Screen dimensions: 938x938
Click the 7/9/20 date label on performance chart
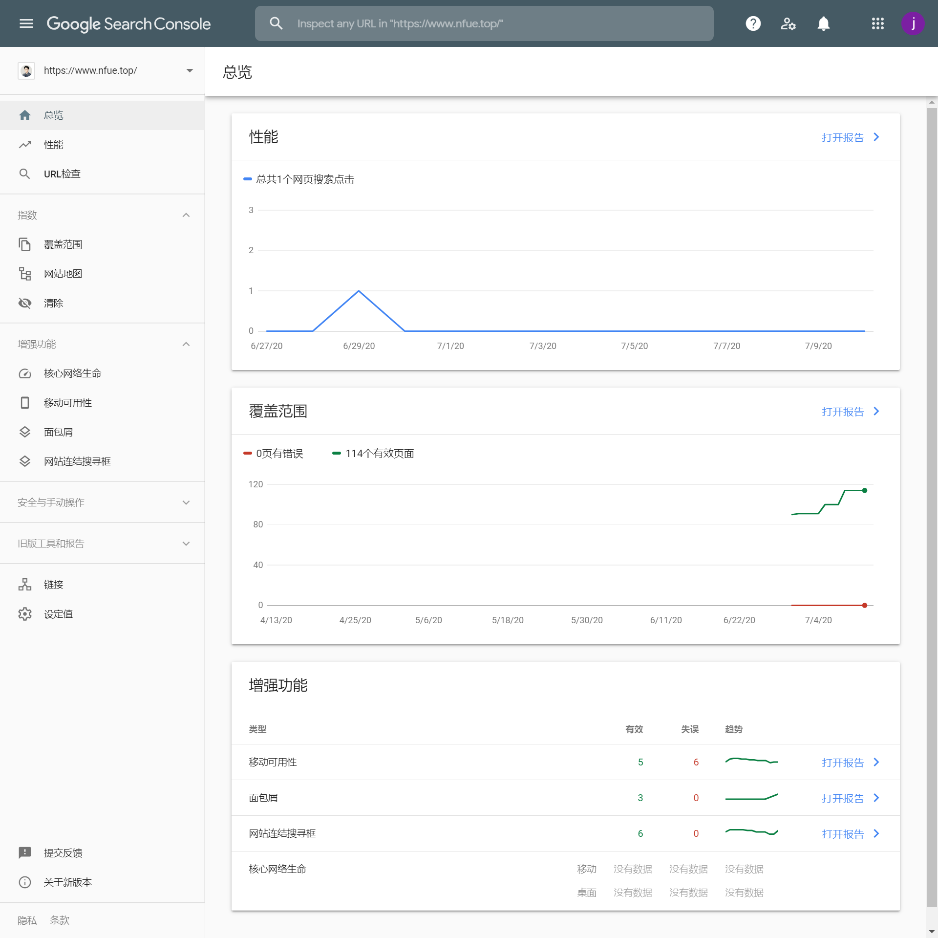click(818, 346)
